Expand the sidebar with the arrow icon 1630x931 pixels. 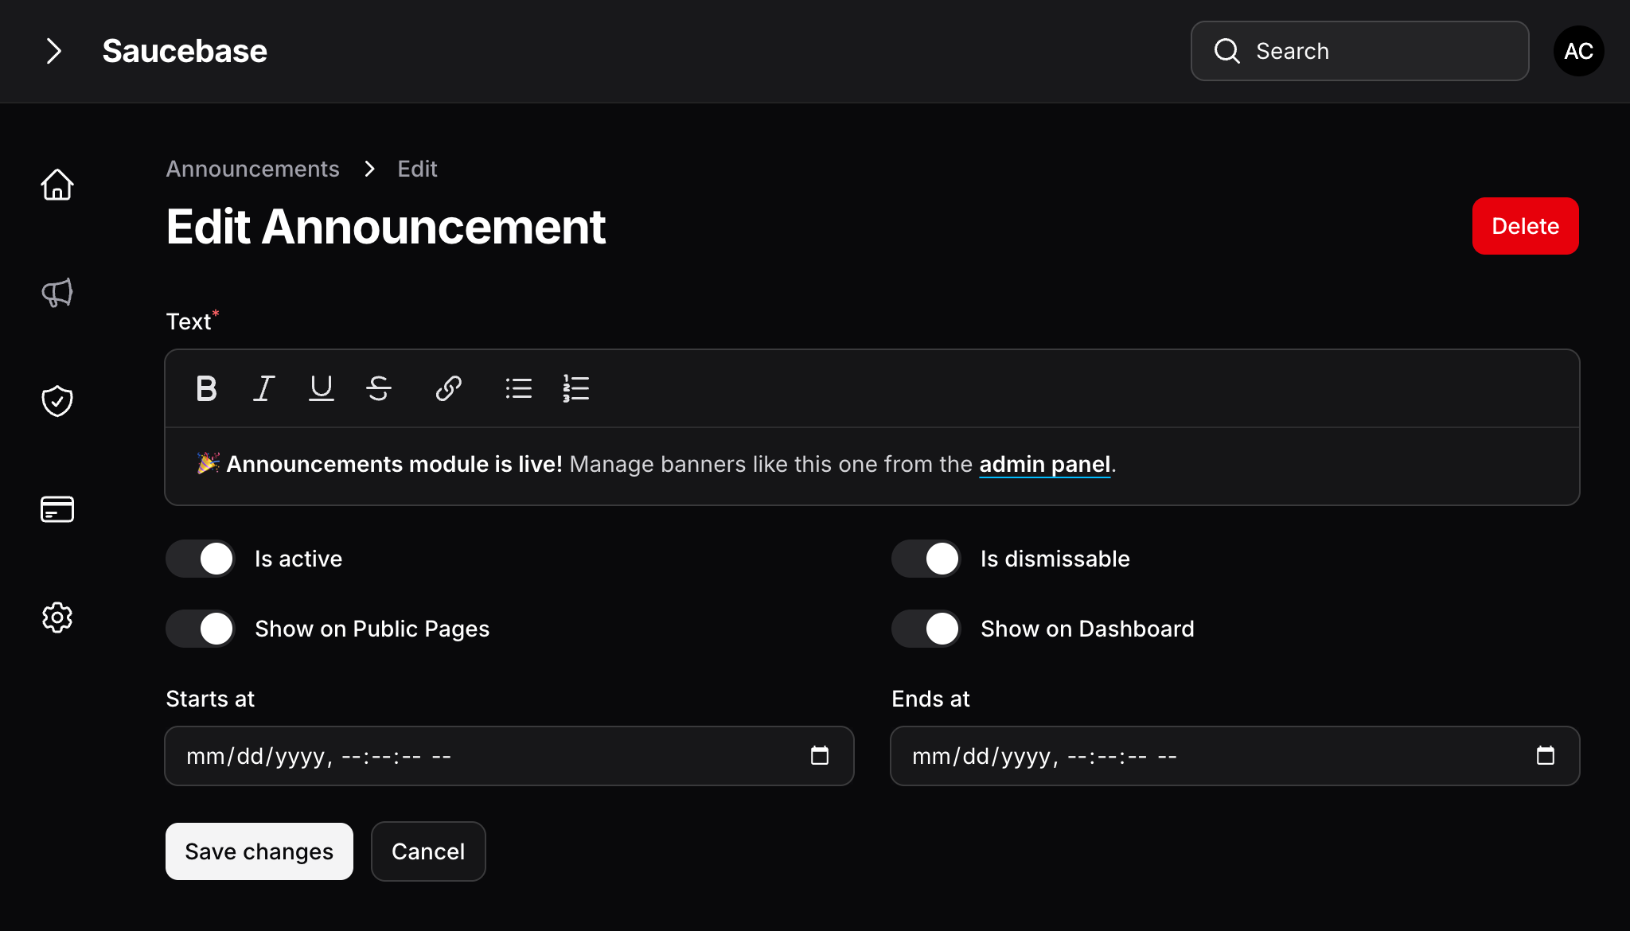(54, 50)
